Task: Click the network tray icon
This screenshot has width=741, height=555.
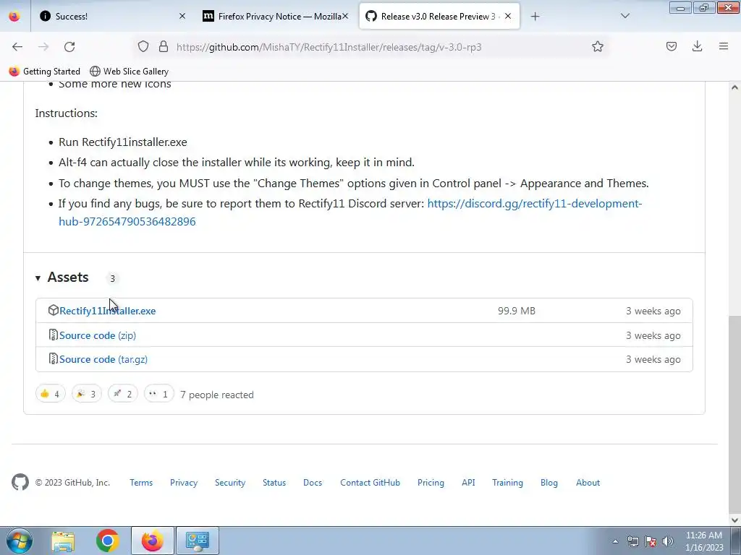Action: 632,541
